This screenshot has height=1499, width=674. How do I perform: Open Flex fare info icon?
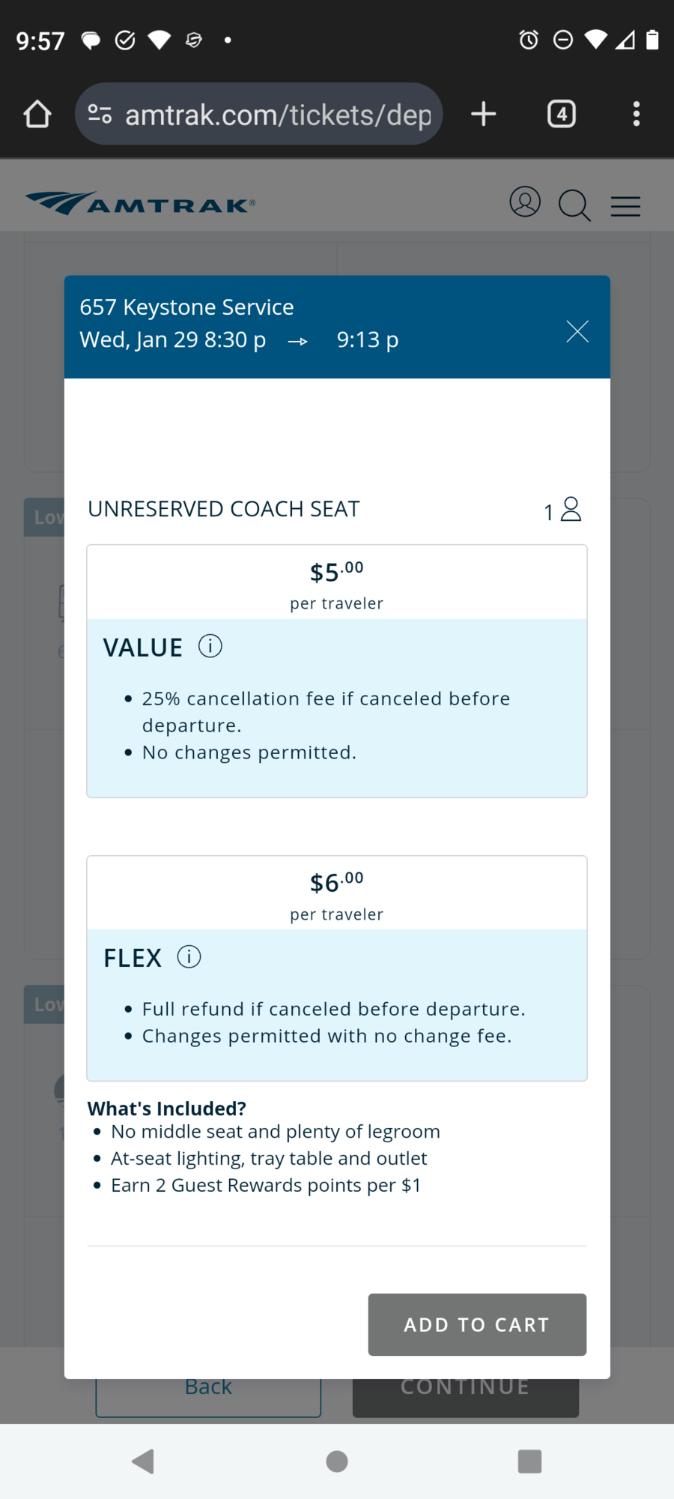coord(189,957)
